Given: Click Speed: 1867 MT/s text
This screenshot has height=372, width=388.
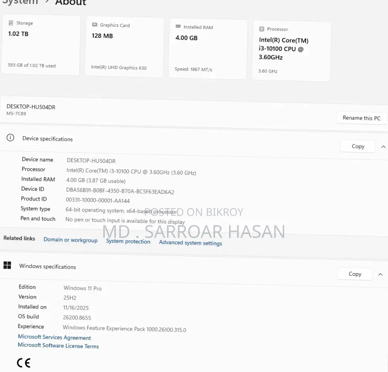Looking at the screenshot, I should [x=193, y=69].
